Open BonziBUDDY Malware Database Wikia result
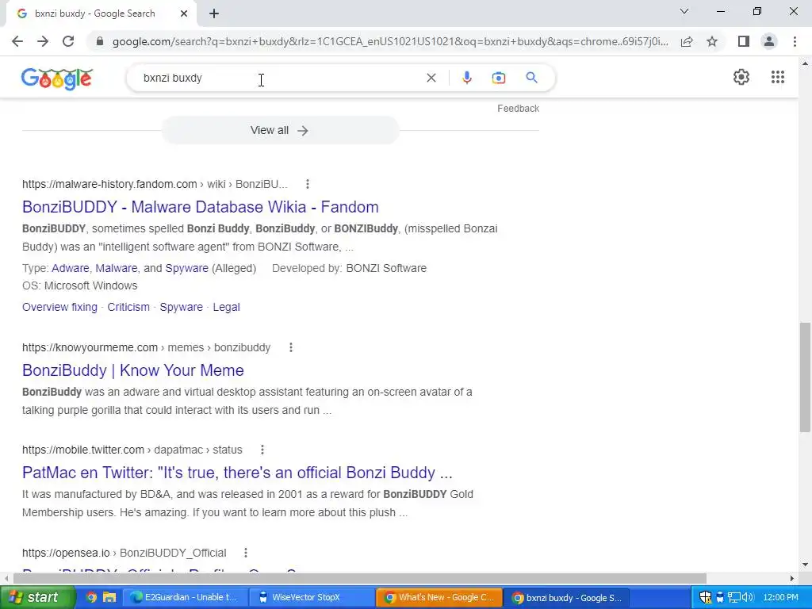812x609 pixels. tap(201, 207)
